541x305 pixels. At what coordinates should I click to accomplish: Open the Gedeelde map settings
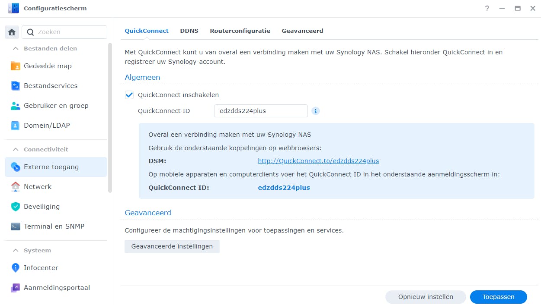[48, 66]
